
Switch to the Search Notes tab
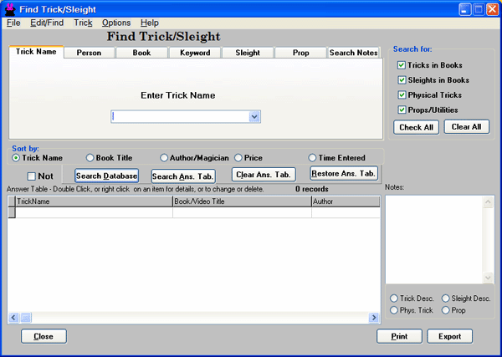353,53
